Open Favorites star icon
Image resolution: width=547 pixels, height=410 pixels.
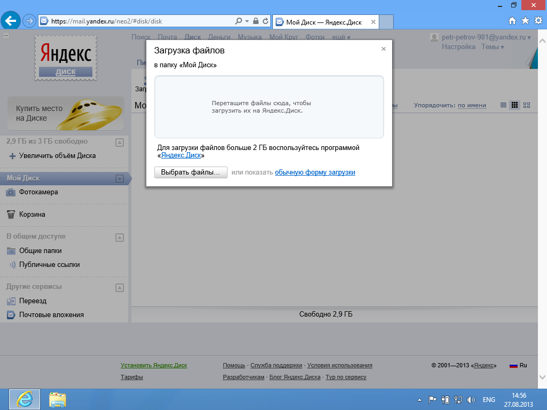tap(525, 21)
